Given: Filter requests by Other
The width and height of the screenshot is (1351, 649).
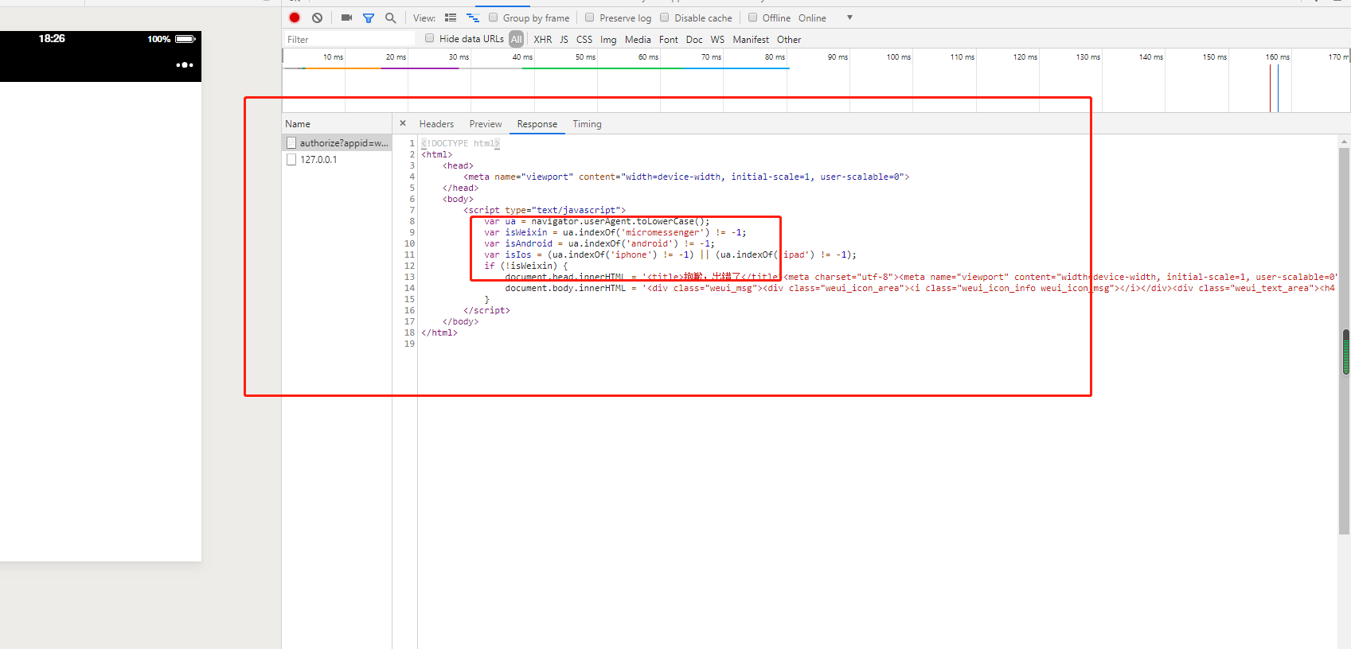Looking at the screenshot, I should [x=789, y=39].
